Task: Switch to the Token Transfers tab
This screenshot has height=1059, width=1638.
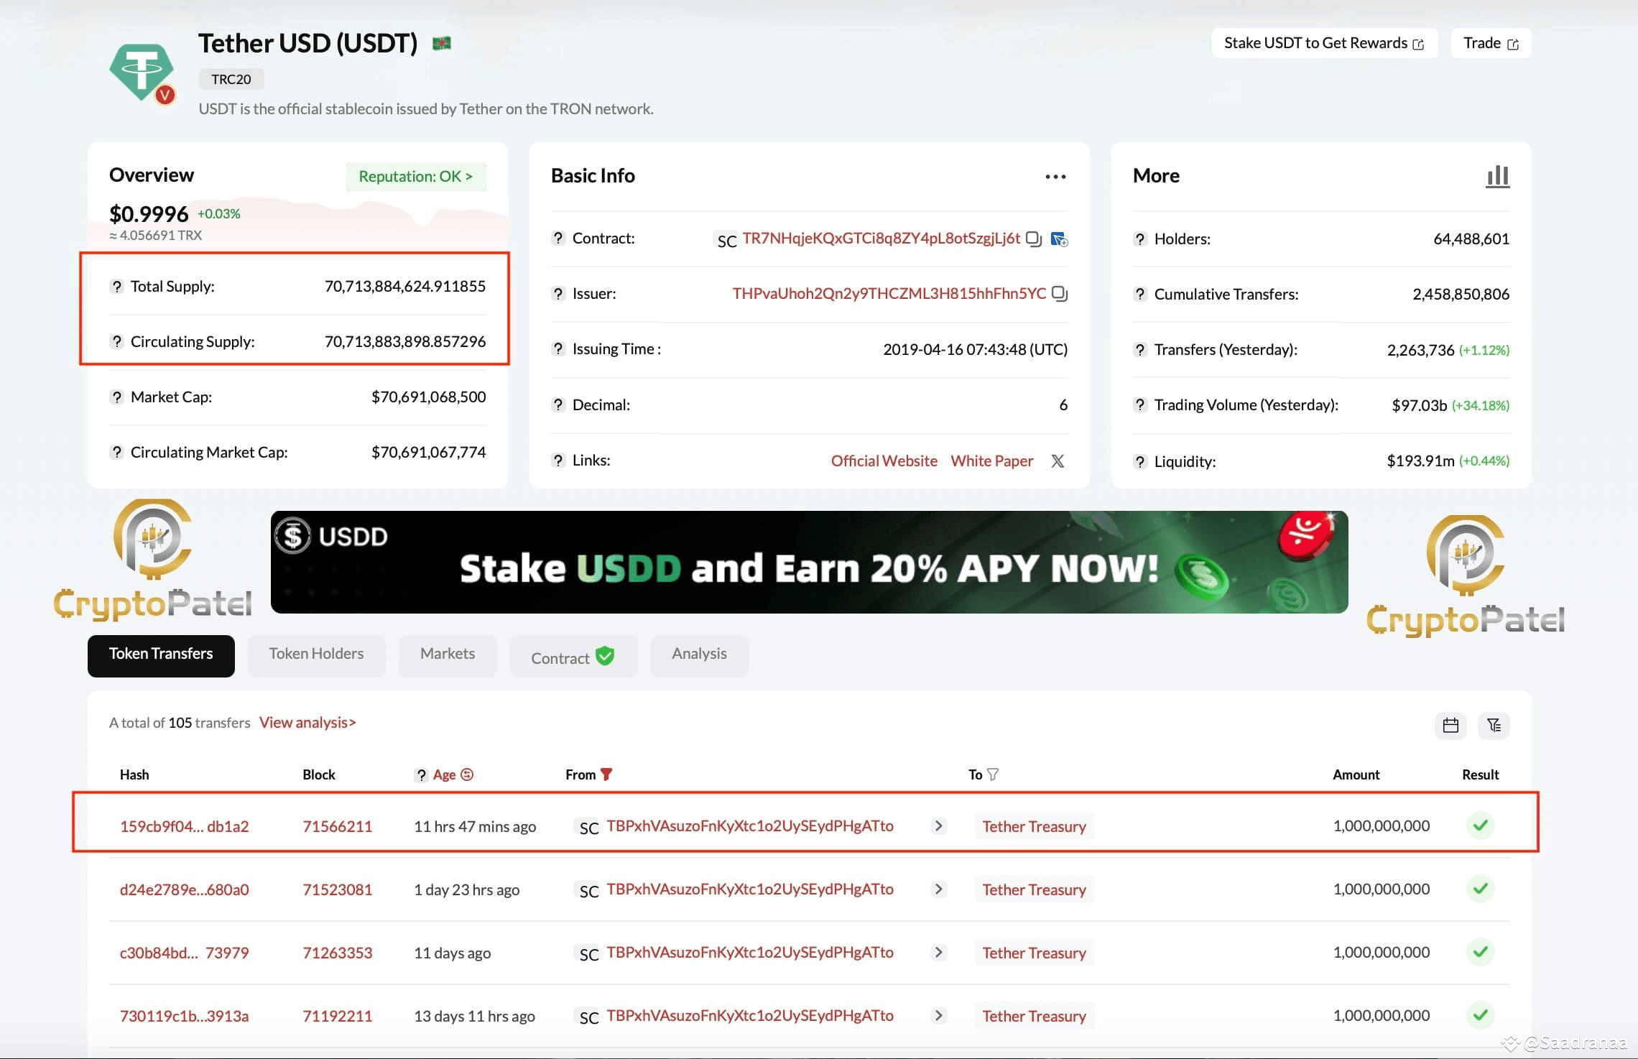Action: point(161,655)
